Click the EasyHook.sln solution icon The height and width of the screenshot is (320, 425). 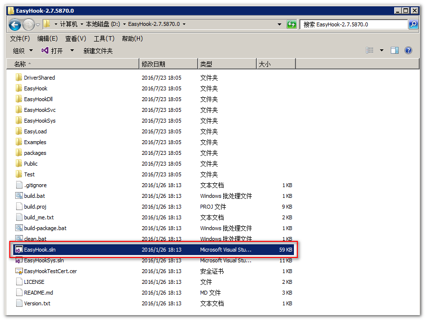[19, 249]
